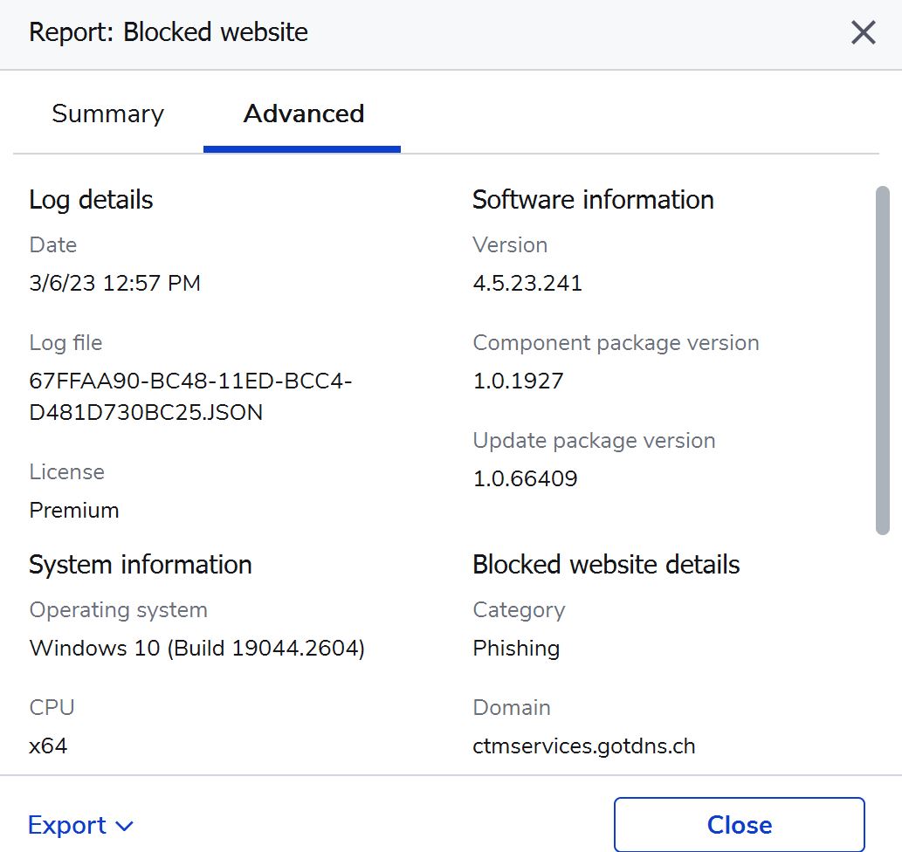
Task: Switch to the Summary tab
Action: coord(107,114)
